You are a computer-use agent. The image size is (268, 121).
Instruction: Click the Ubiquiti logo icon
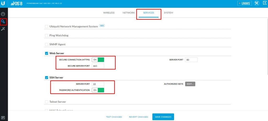click(x=4, y=3)
